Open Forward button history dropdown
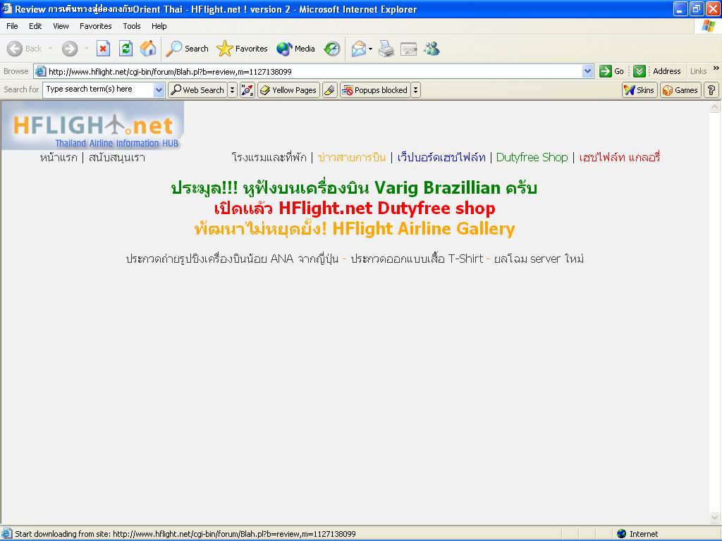This screenshot has width=722, height=541. pyautogui.click(x=86, y=49)
